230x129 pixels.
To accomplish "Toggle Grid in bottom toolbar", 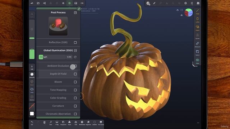I will click(x=76, y=123).
